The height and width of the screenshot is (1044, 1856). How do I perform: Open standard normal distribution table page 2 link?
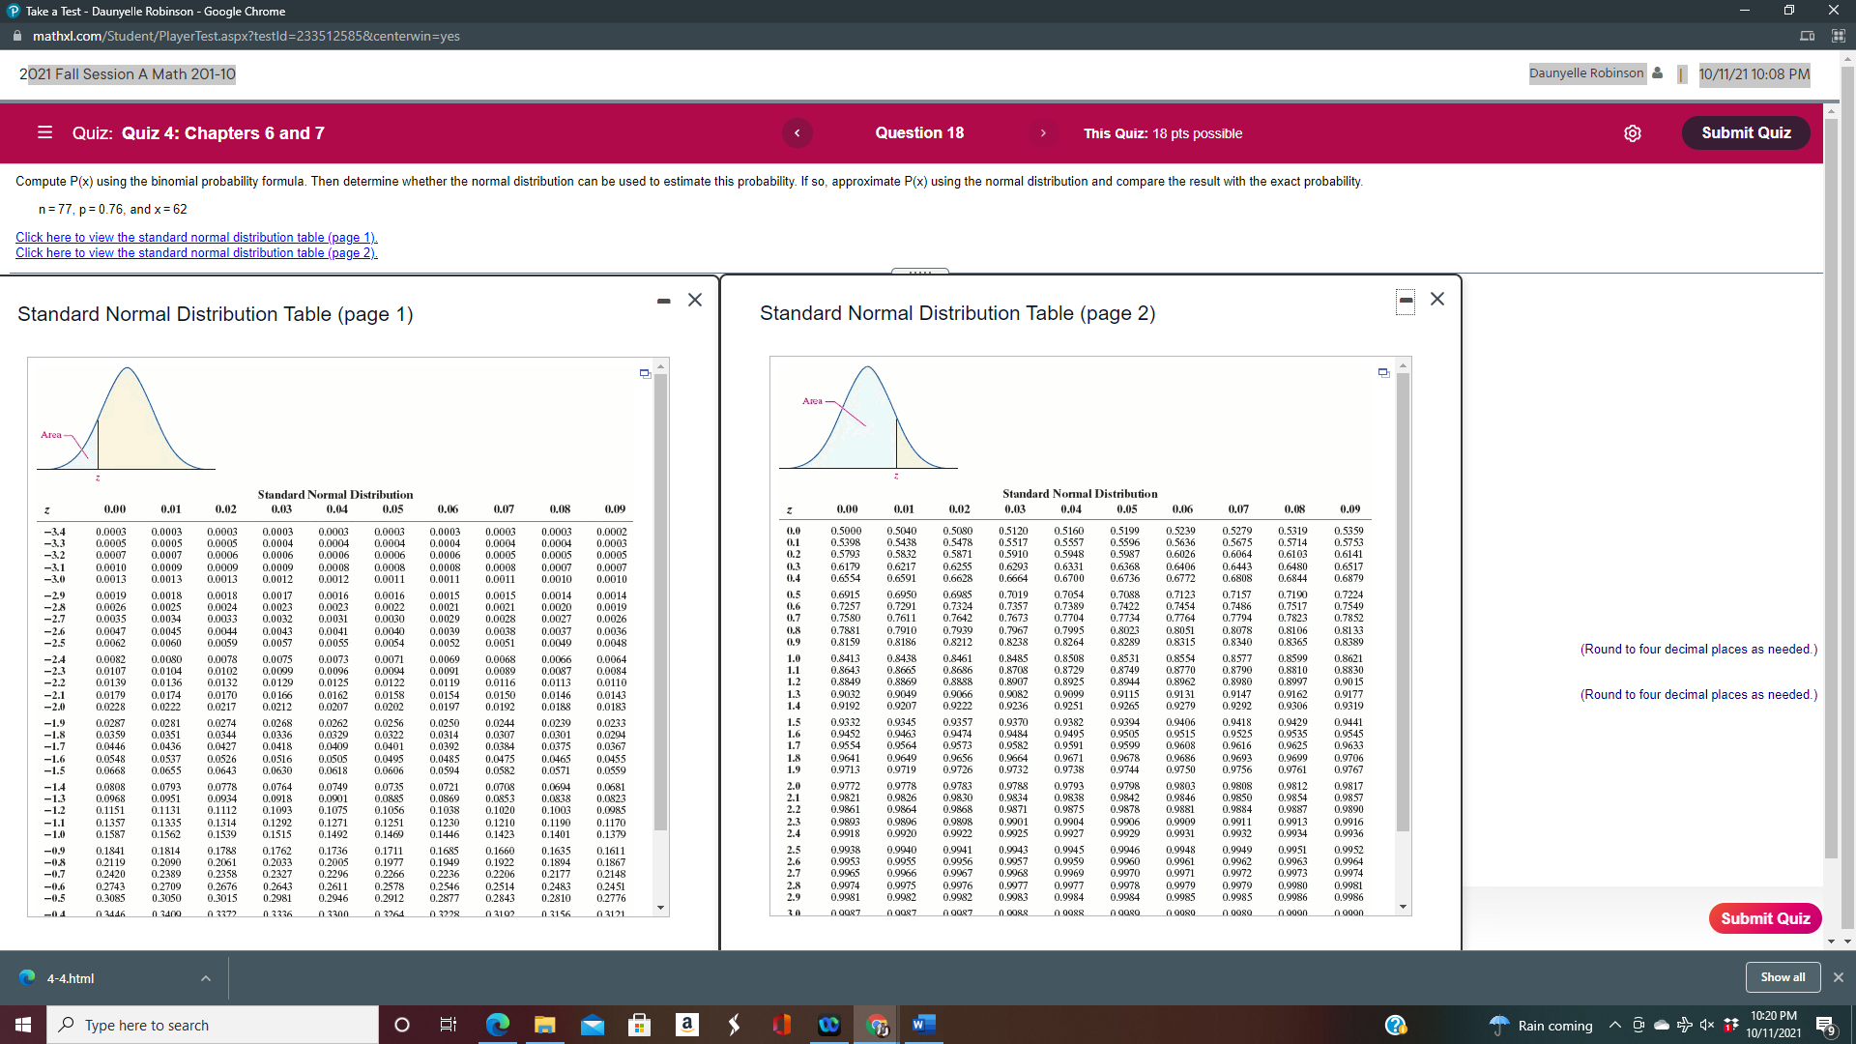[x=196, y=253]
